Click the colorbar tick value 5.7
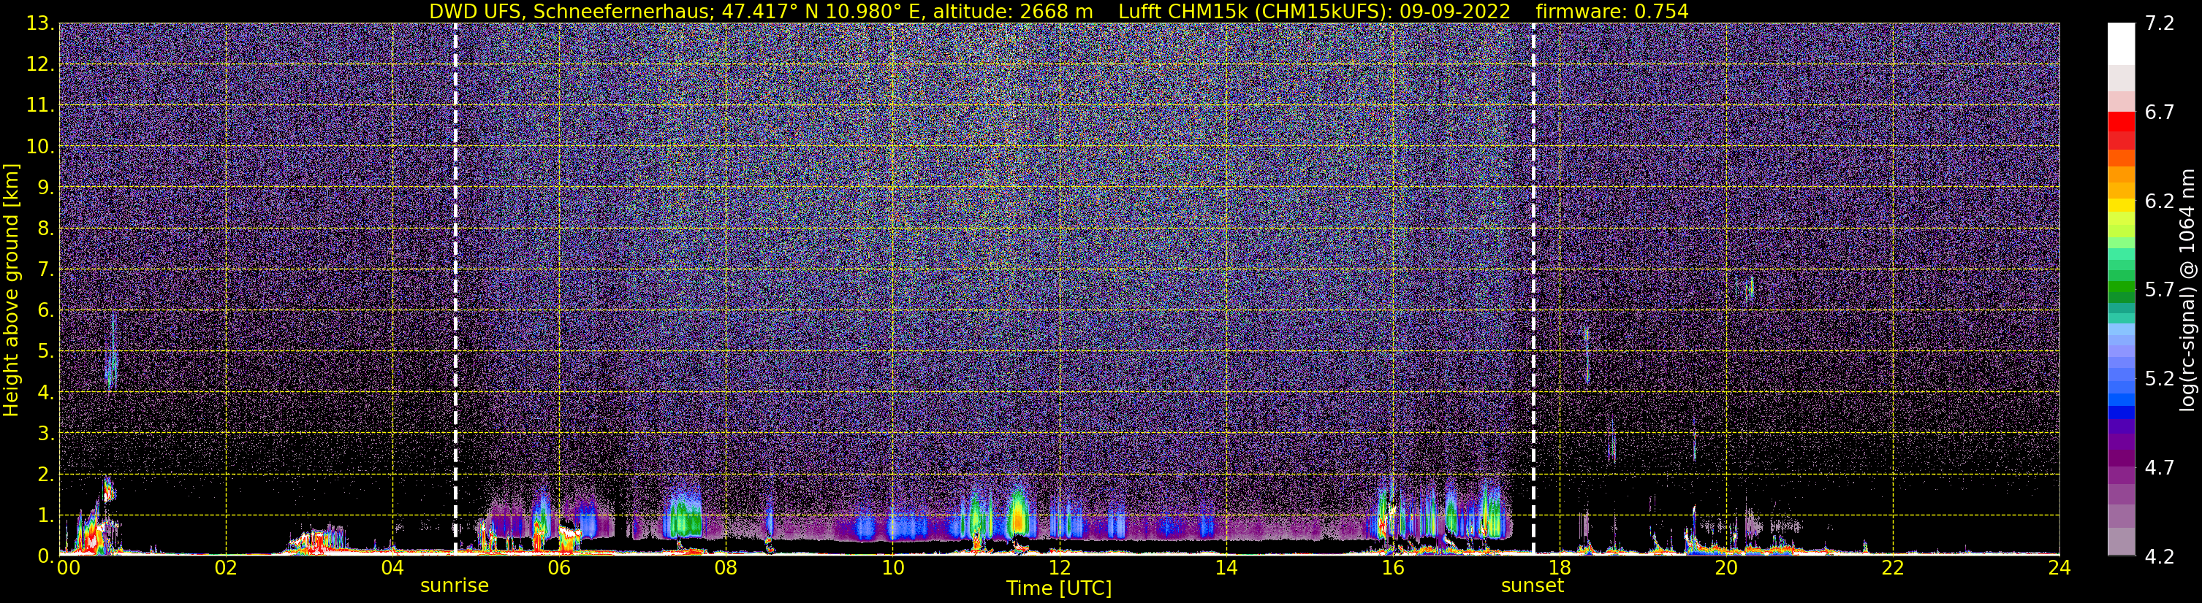 click(x=2160, y=291)
